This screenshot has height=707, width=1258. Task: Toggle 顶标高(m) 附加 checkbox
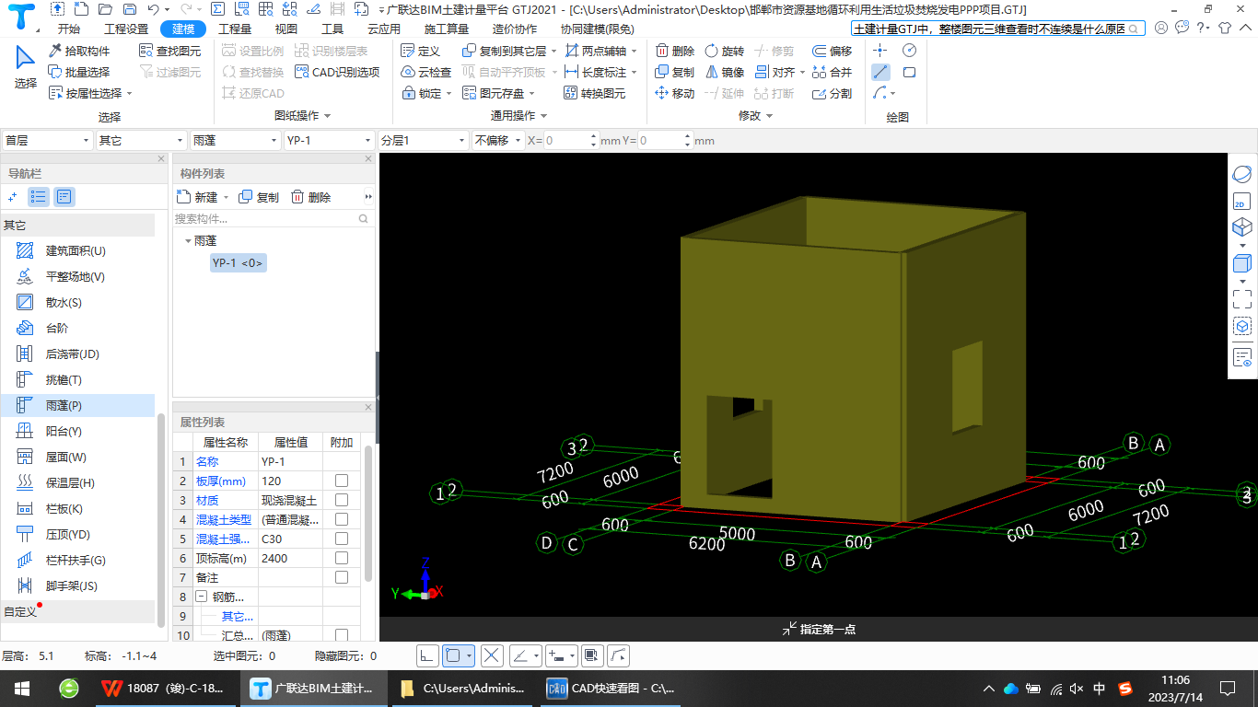tap(342, 558)
